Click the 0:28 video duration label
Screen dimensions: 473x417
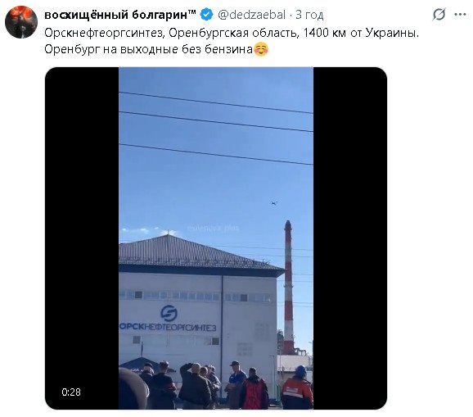(71, 392)
